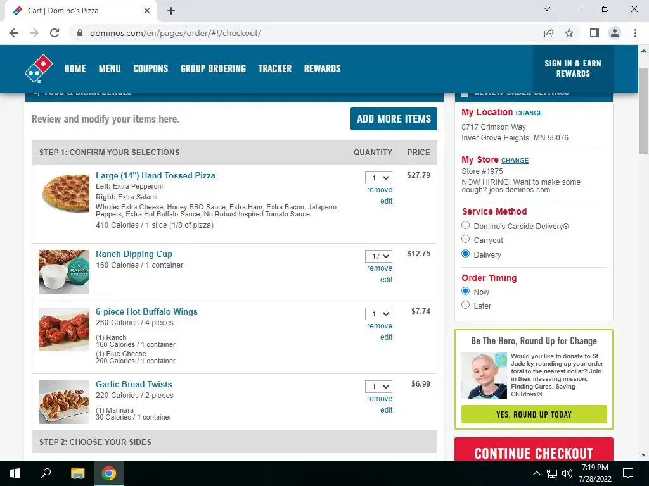
Task: Click the Ranch Dipping Cup thumbnail
Action: (x=64, y=272)
